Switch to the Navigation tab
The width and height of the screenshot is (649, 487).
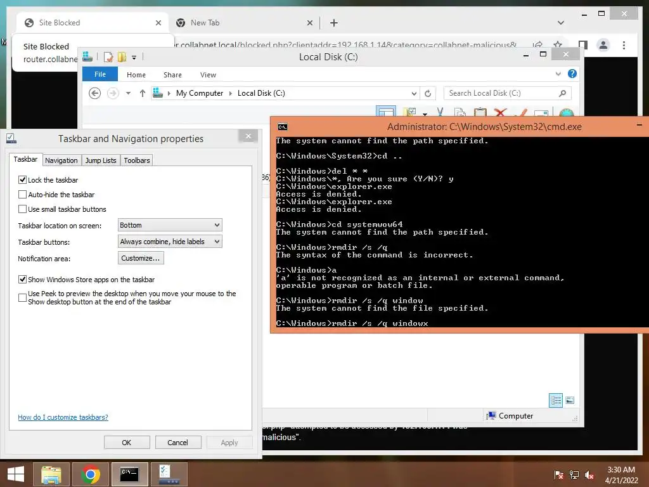(x=61, y=160)
